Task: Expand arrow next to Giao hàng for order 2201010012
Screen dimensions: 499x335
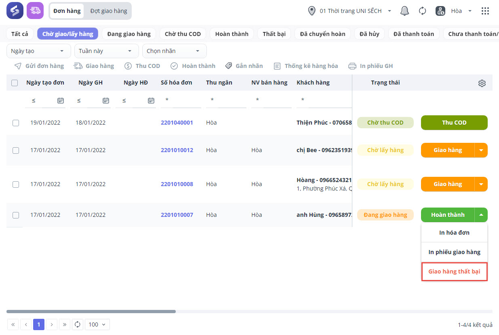Action: 481,150
